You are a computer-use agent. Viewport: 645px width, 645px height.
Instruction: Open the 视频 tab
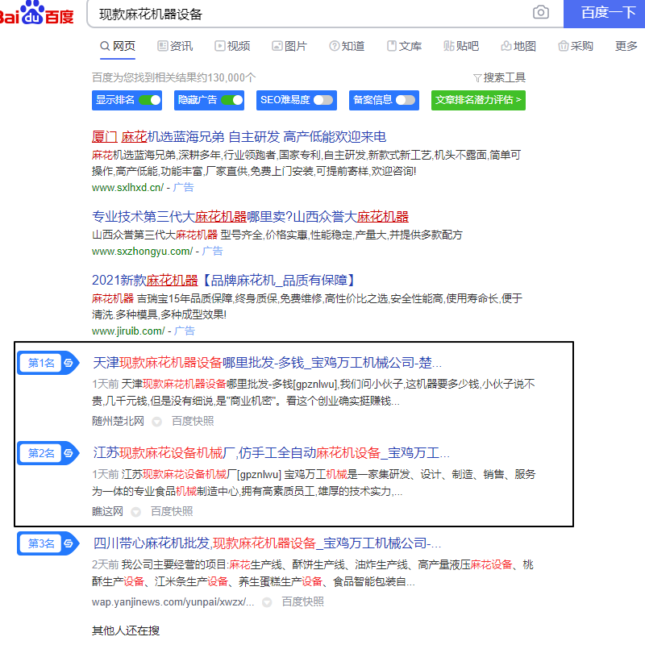pyautogui.click(x=232, y=46)
